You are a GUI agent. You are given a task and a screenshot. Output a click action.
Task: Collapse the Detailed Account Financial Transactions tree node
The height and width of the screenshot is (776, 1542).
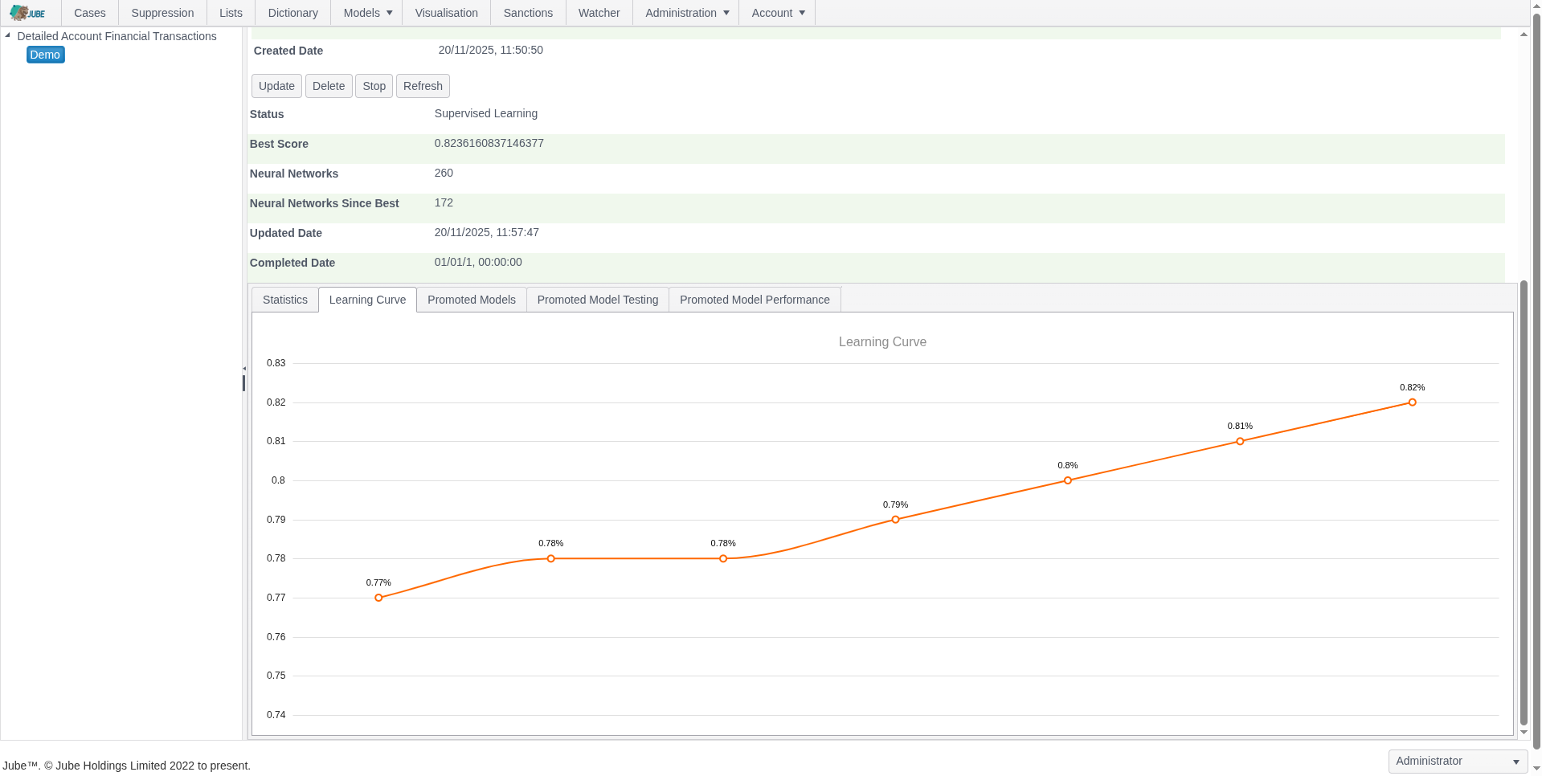click(x=8, y=35)
